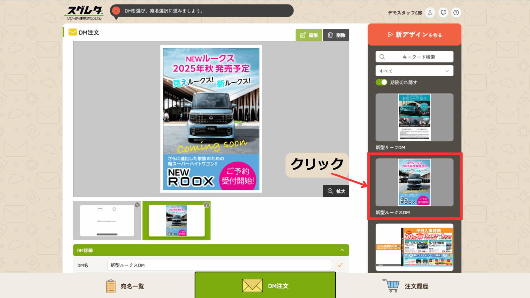Click the 拡大 zoom button
This screenshot has width=530, height=298.
(x=336, y=191)
